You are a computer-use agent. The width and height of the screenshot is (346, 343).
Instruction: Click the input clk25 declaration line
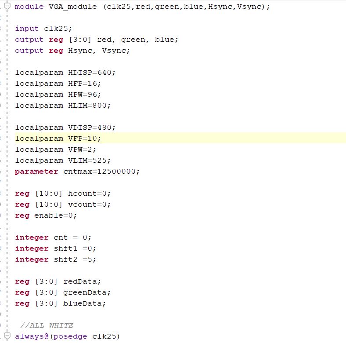(x=43, y=29)
